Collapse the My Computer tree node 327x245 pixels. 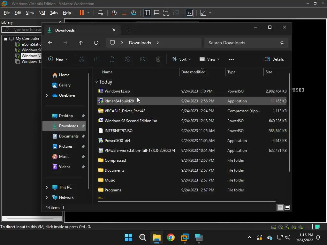(x=6, y=39)
